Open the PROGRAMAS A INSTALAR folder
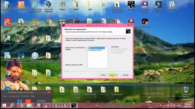 [48, 58]
